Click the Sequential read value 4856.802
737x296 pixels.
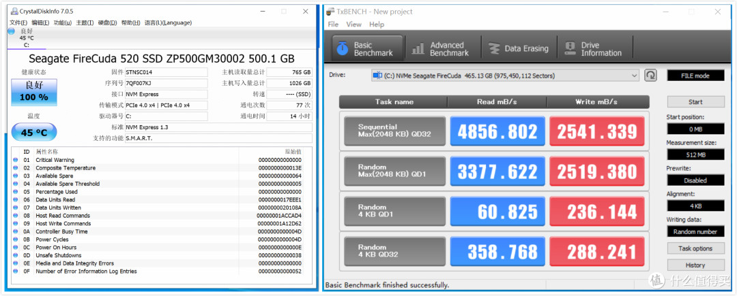coord(497,131)
